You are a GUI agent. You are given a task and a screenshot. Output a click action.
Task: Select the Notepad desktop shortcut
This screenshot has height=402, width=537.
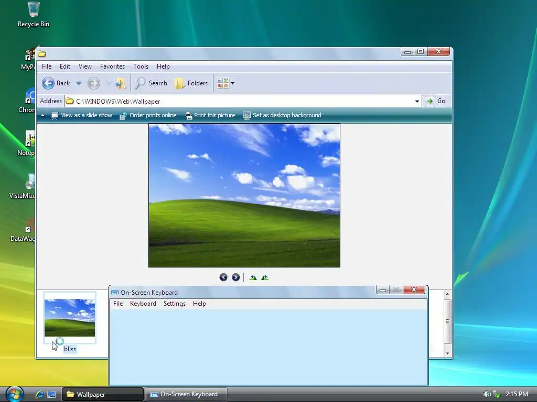(x=27, y=143)
